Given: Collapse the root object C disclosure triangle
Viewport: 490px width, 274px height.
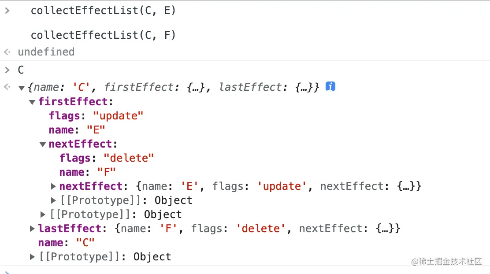Looking at the screenshot, I should click(22, 88).
